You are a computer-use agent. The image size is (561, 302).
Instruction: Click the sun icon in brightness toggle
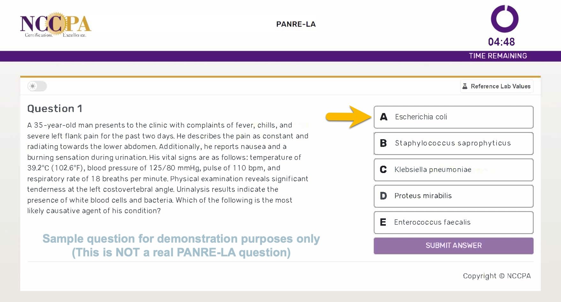pyautogui.click(x=33, y=86)
